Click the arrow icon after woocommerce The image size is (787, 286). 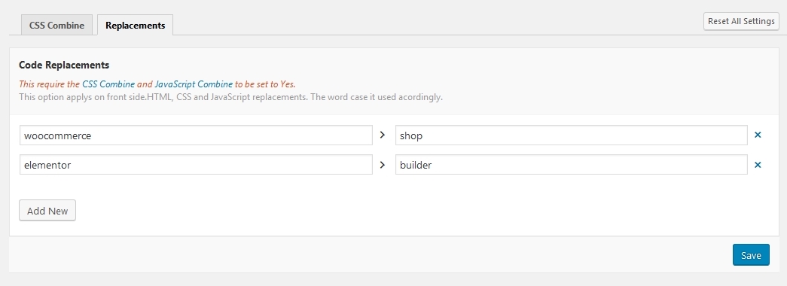pyautogui.click(x=383, y=135)
